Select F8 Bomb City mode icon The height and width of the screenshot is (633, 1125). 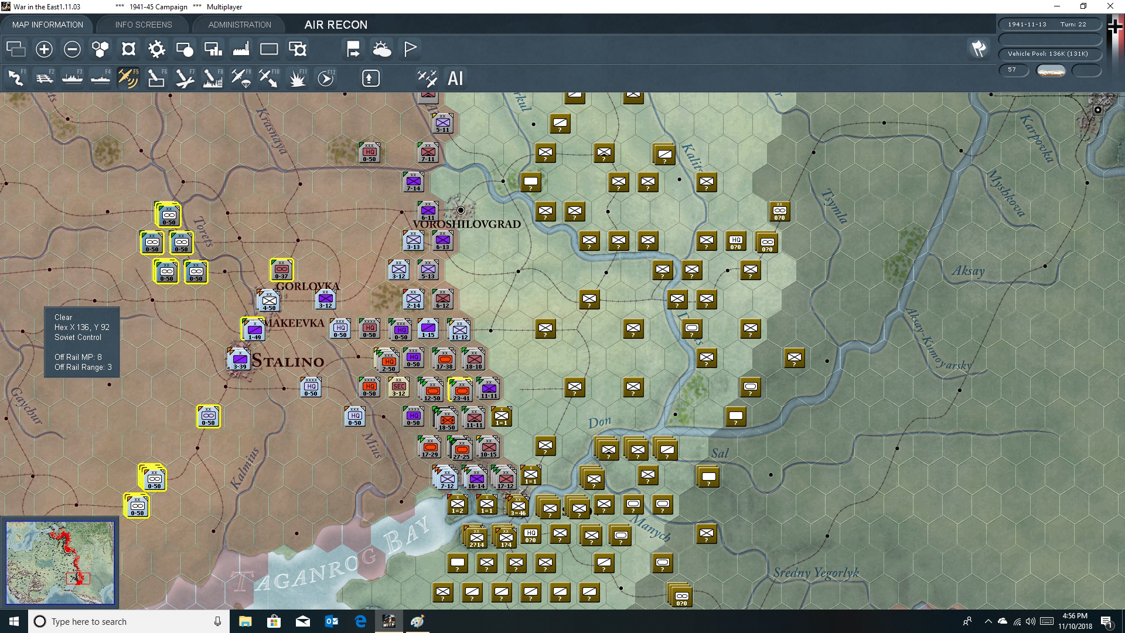(212, 78)
